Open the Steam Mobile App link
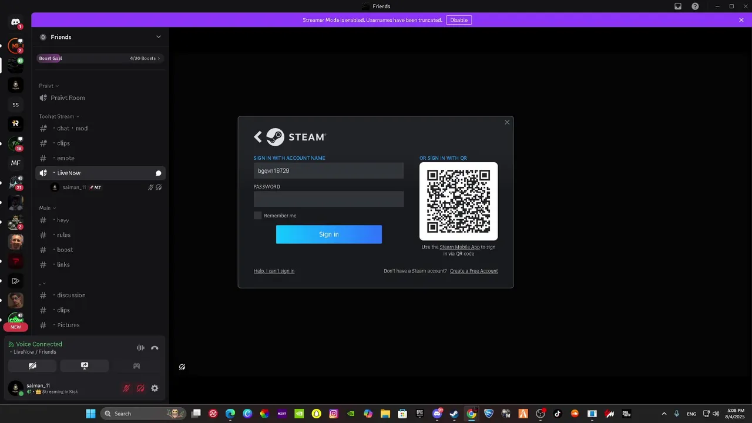This screenshot has width=752, height=423. pos(459,247)
